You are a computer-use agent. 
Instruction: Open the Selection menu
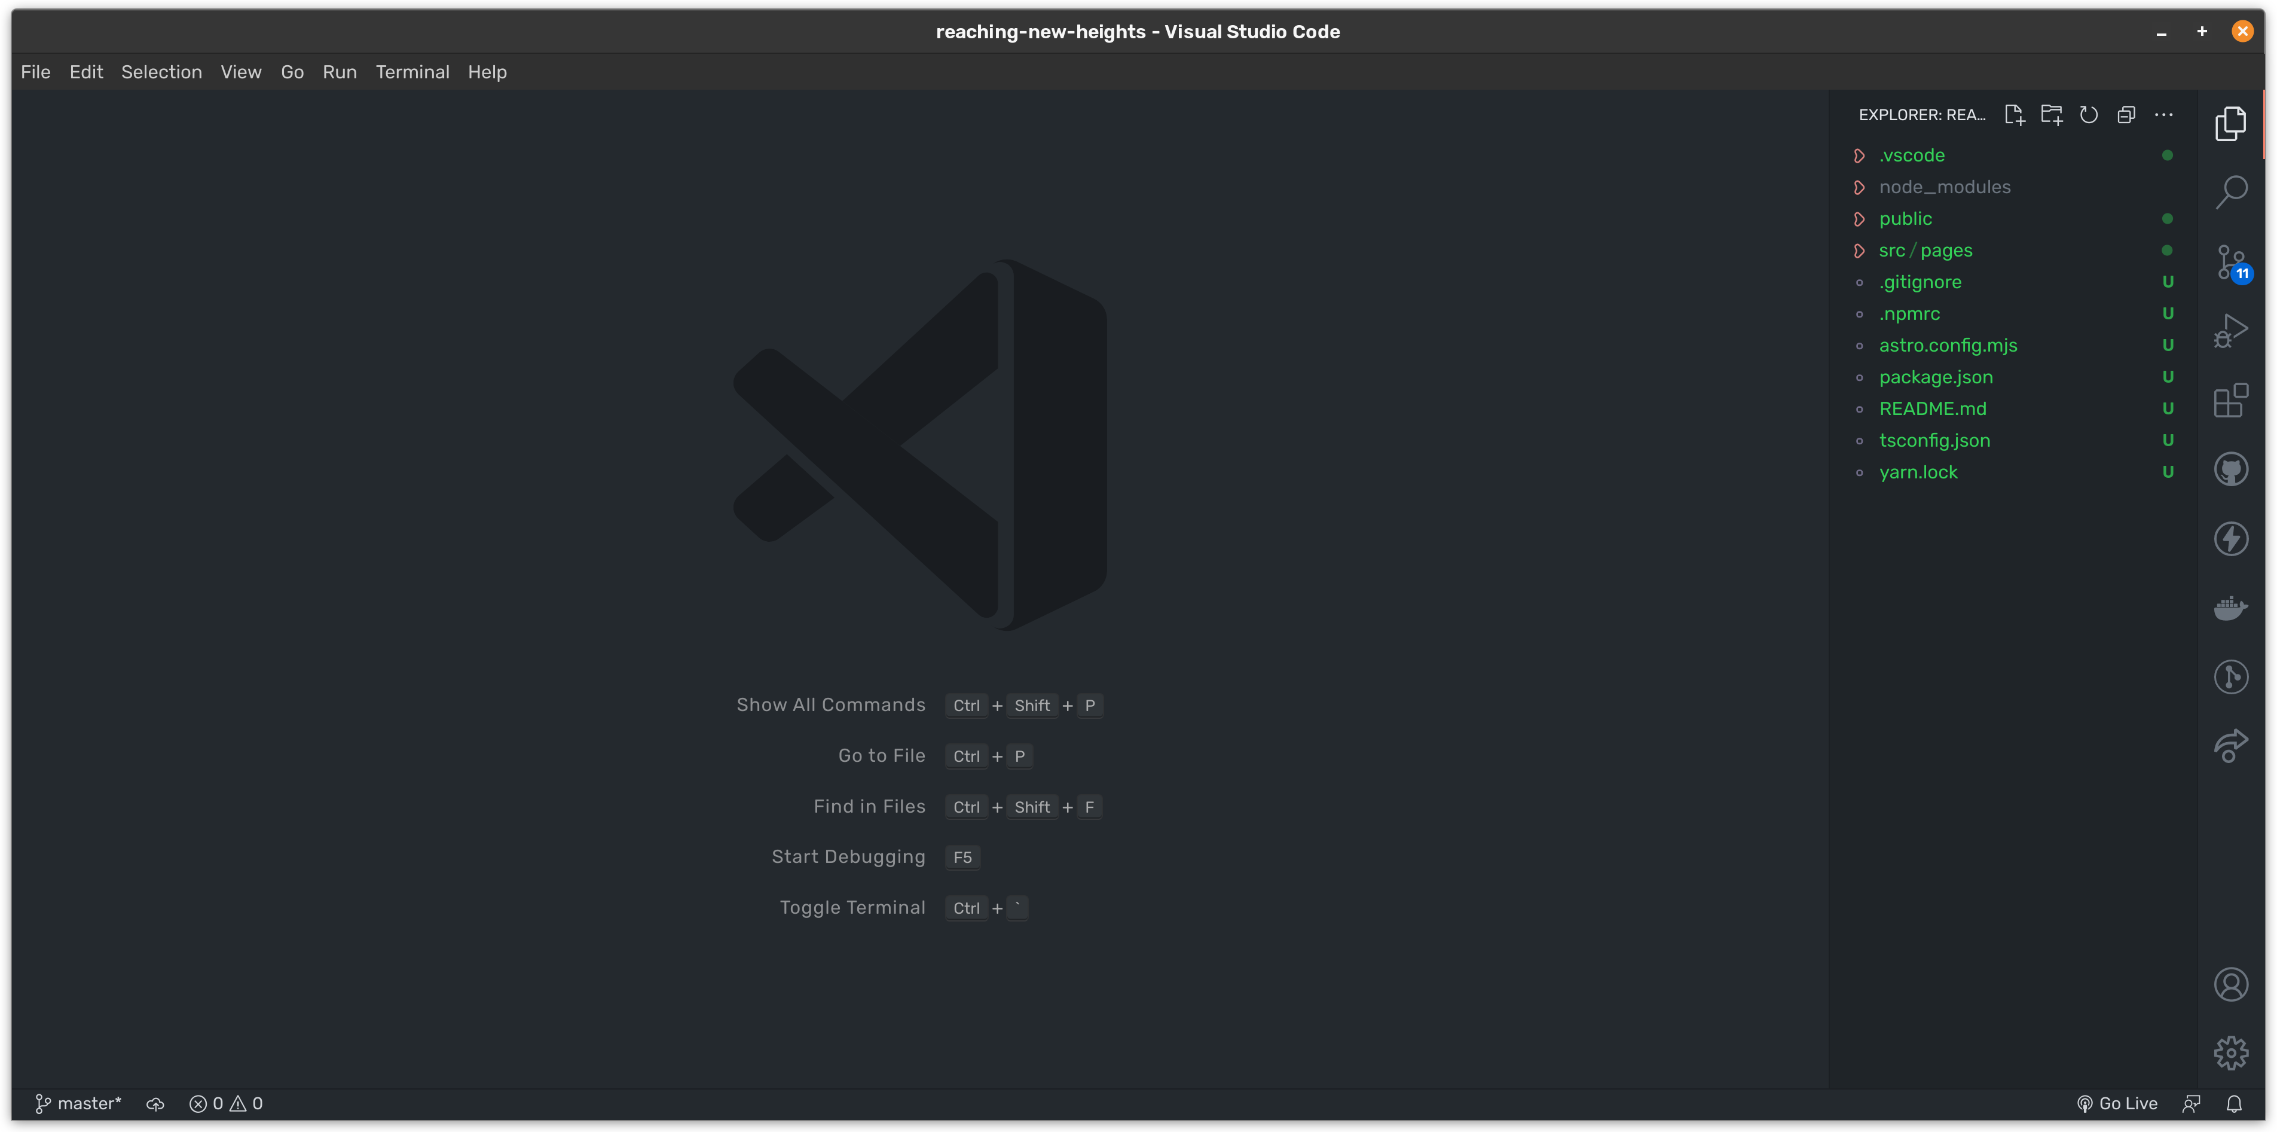click(162, 72)
